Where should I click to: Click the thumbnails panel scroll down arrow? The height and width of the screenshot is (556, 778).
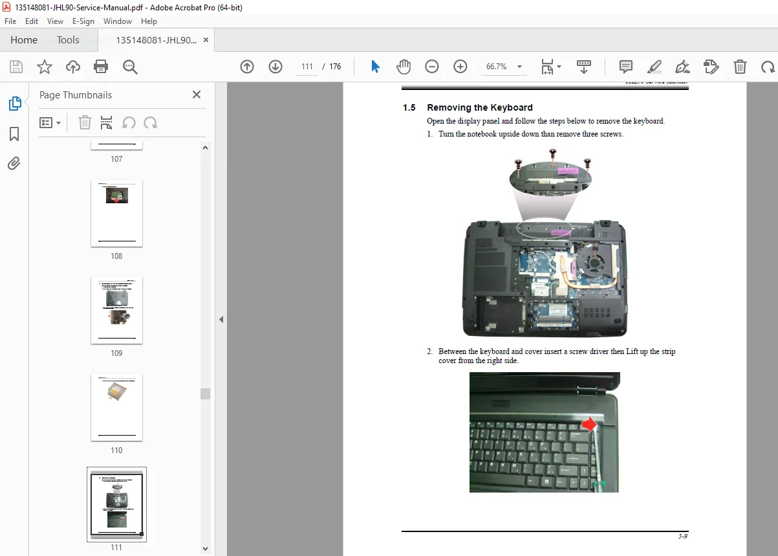coord(206,549)
